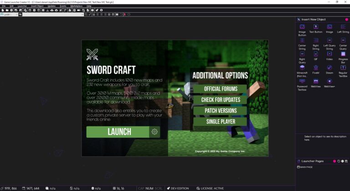Screen dimensions: 350x191
Task: Select the crossed swords logo image
Action: pos(92,55)
